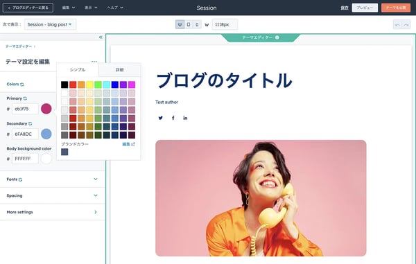Click Primary hex field cb1f75
416x264 pixels.
coord(25,109)
